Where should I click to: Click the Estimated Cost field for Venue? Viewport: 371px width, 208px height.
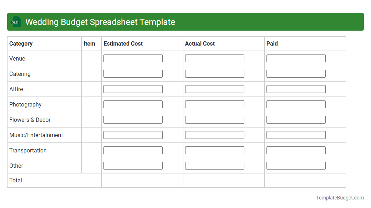click(x=133, y=58)
